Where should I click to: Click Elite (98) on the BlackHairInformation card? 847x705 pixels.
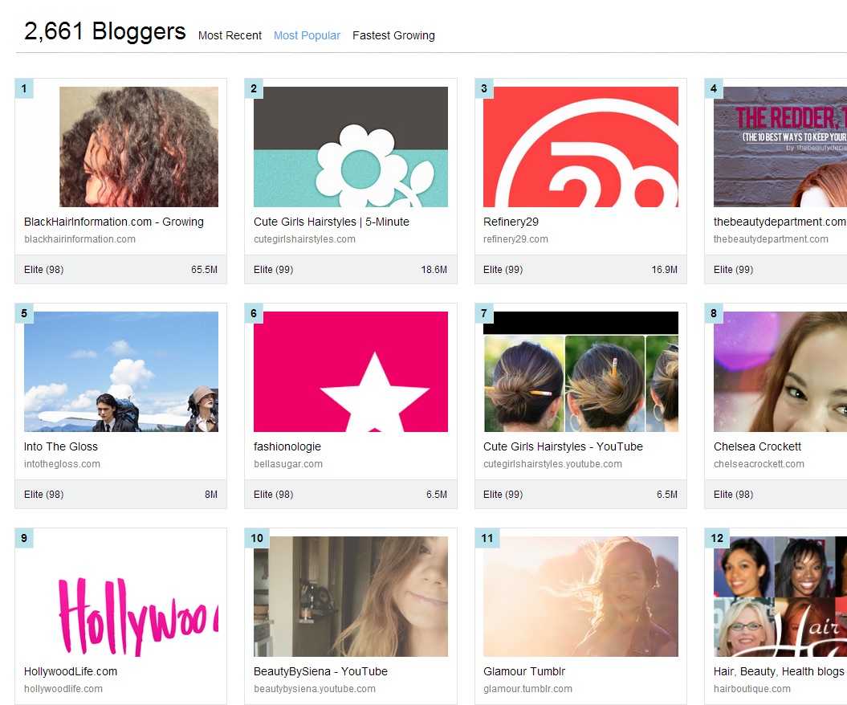point(43,270)
